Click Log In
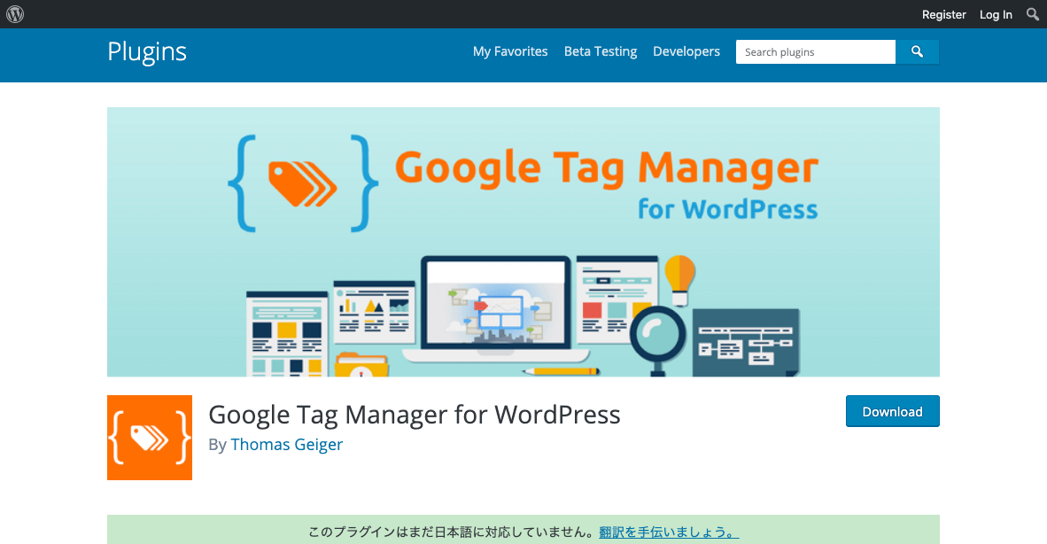Viewport: 1047px width, 544px height. click(x=995, y=14)
